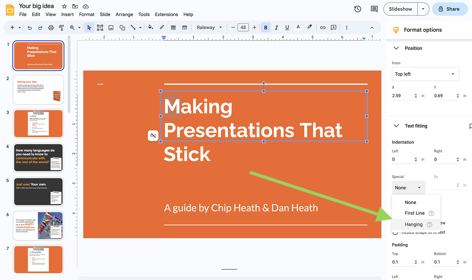Screen dimensions: 472x280
Task: Open the Insert menu
Action: click(x=68, y=14)
